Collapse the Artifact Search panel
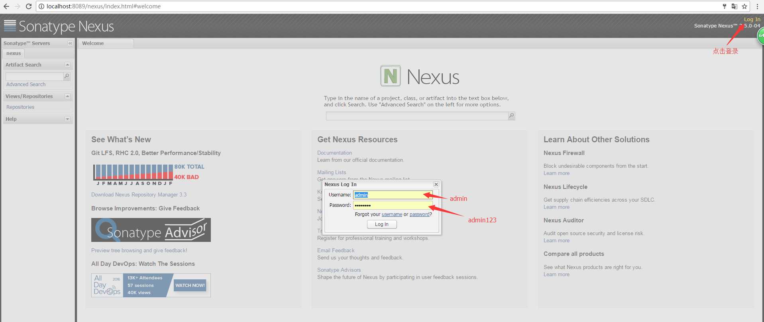Viewport: 764px width, 322px height. coord(67,65)
